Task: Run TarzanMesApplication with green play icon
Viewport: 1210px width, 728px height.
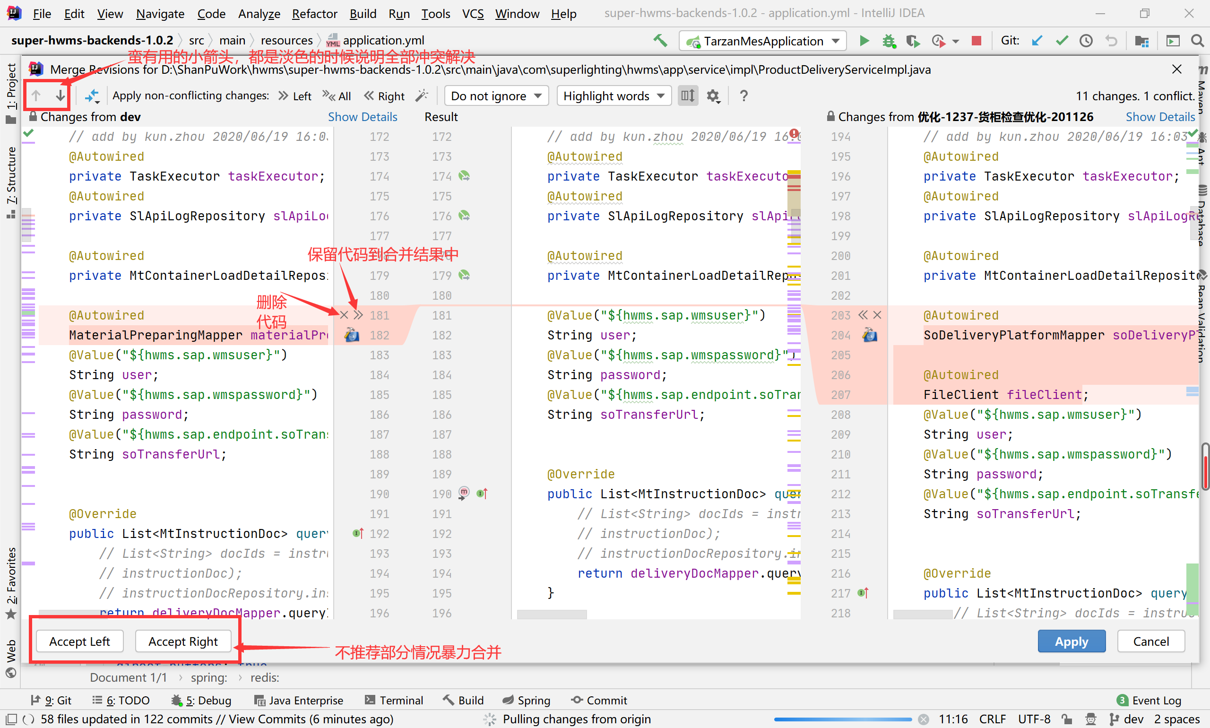Action: click(864, 41)
